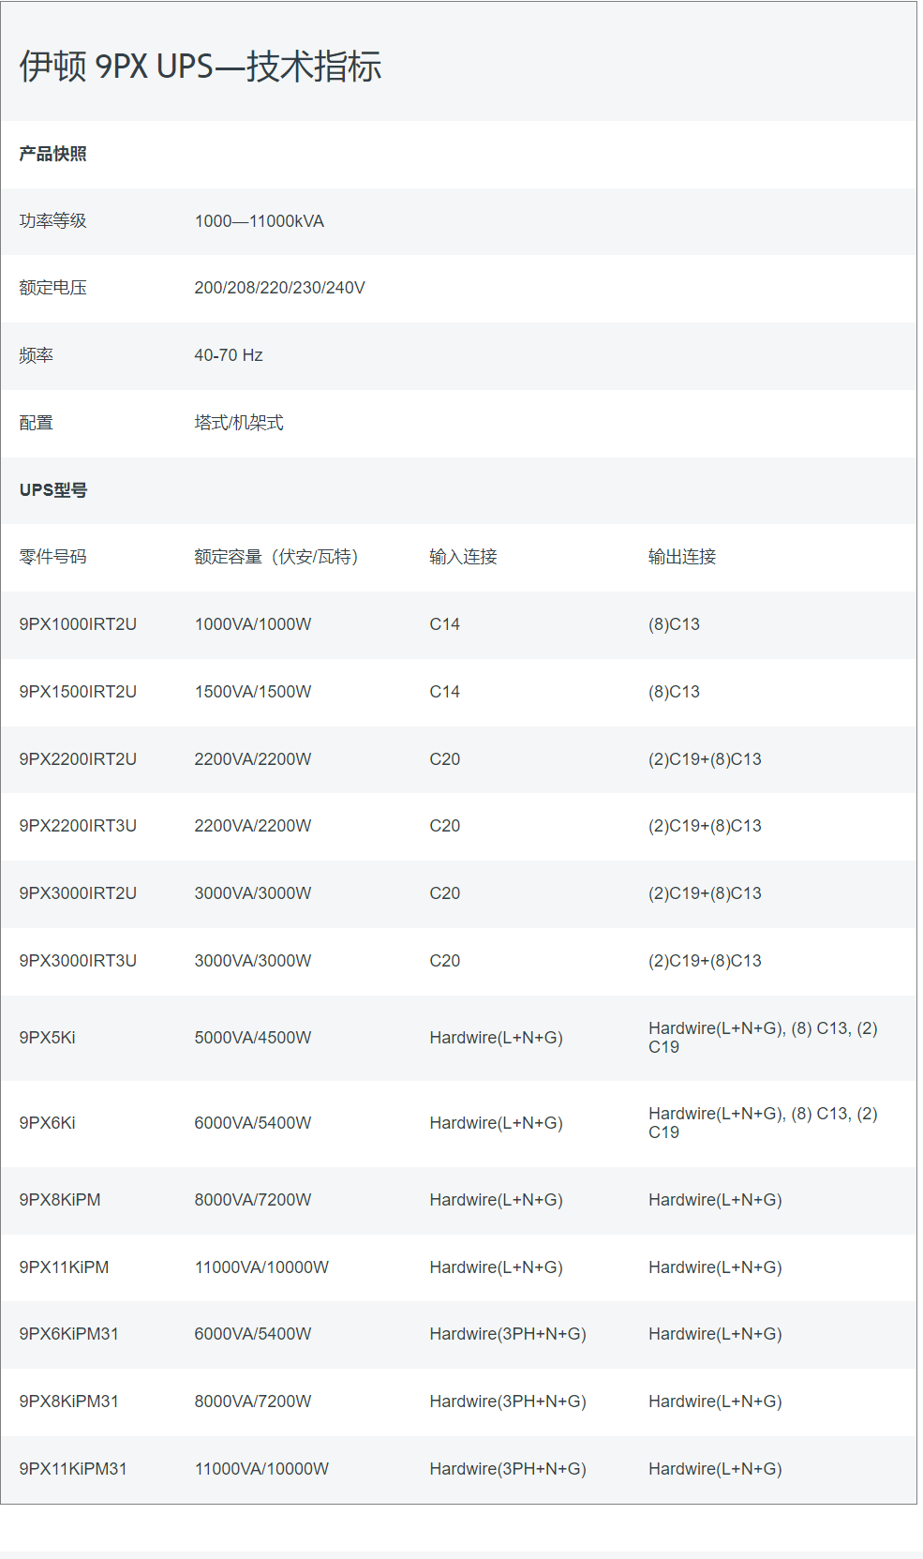Viewport: 923px width, 1559px height.
Task: Click 8000VA/7200W in the 9PX8KiPM31 row
Action: pyautogui.click(x=253, y=1402)
